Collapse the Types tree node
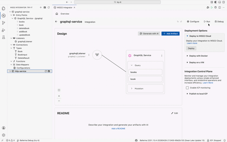Viewport: 227px width, 142px height. [x=11, y=48]
